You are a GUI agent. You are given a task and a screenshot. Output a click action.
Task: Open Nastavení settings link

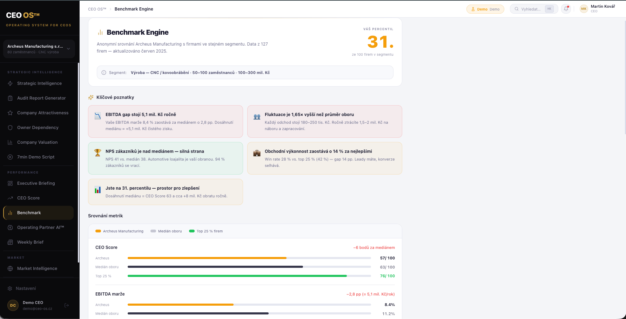pyautogui.click(x=39, y=289)
